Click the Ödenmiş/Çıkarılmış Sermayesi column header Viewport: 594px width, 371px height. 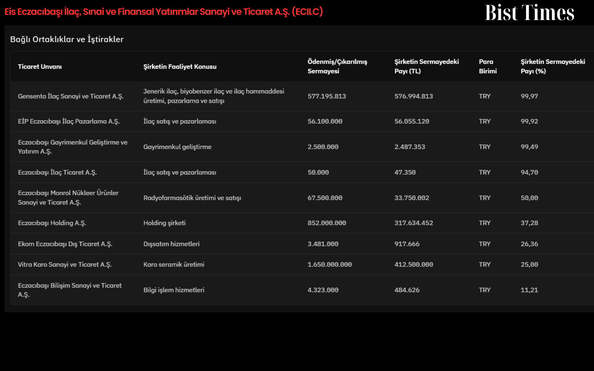[337, 66]
